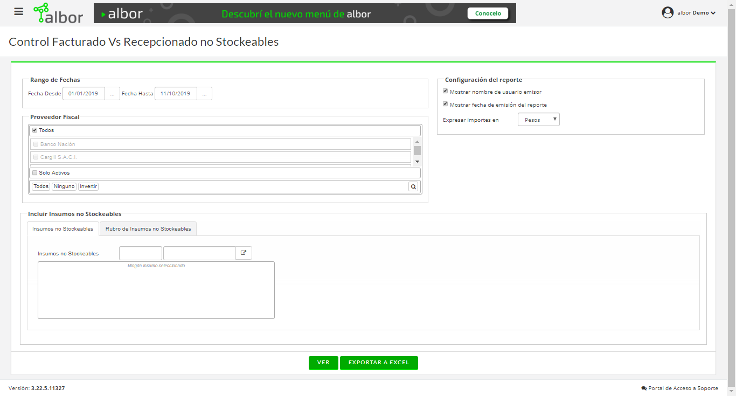This screenshot has width=736, height=396.
Task: Open the albor Demo user avatar
Action: (668, 13)
